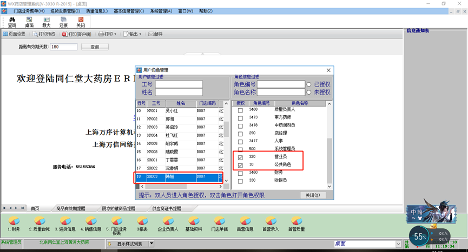Select the 已授权 radio button
Viewport: 468px width, 252px height.
pos(309,84)
